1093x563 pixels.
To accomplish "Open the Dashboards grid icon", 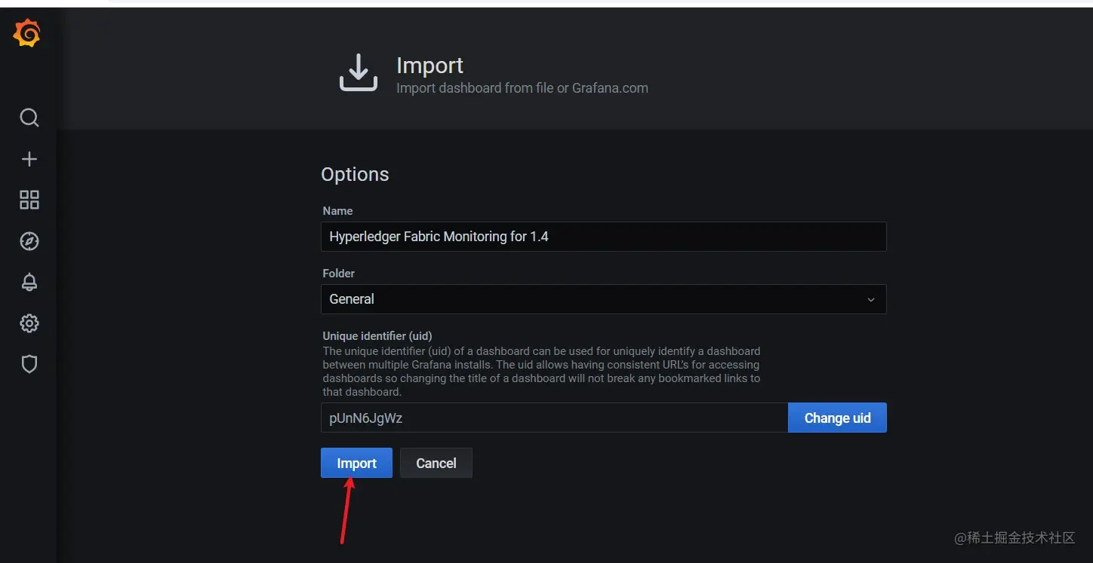I will pos(29,200).
